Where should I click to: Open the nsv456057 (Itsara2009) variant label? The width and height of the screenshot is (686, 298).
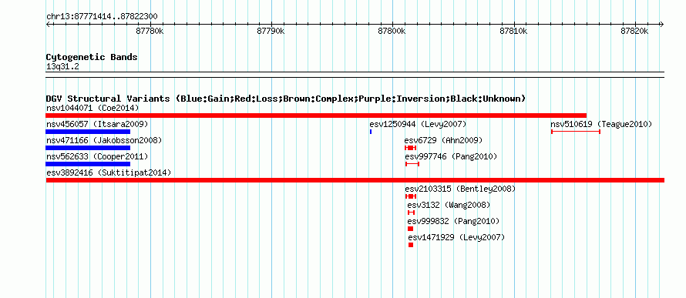click(97, 124)
